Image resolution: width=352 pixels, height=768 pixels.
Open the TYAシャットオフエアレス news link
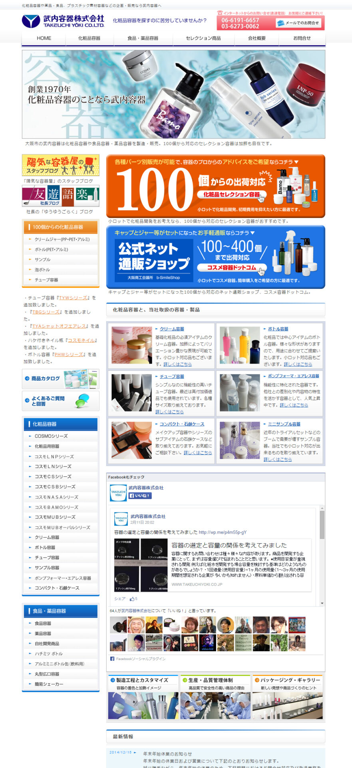[x=60, y=326]
